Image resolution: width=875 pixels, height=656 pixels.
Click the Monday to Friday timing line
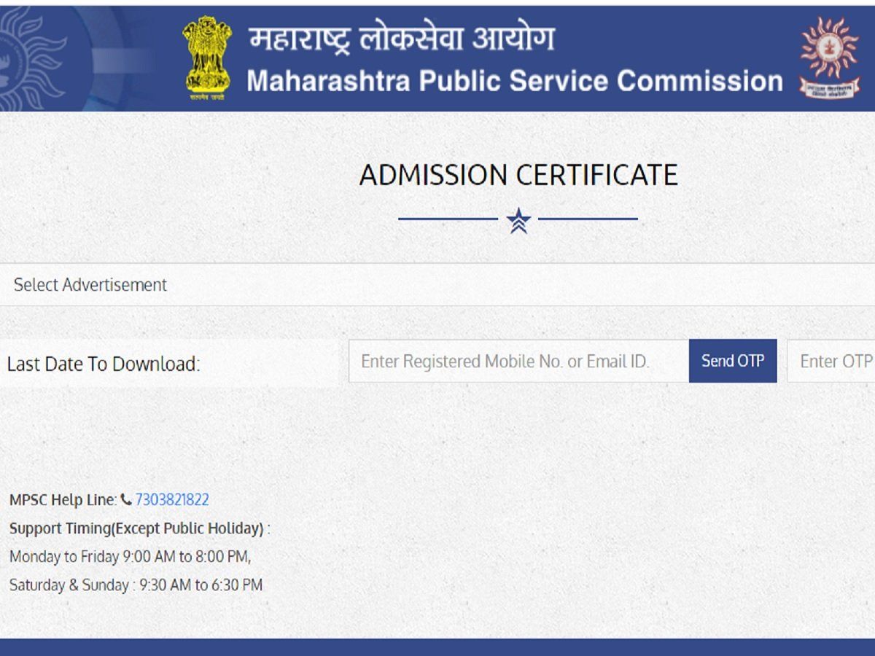pos(130,557)
